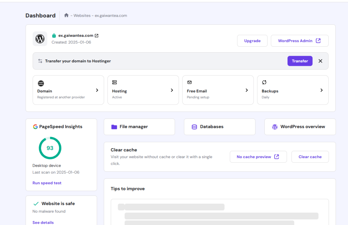The image size is (348, 225).
Task: Click the home icon in breadcrumb
Action: [x=66, y=16]
